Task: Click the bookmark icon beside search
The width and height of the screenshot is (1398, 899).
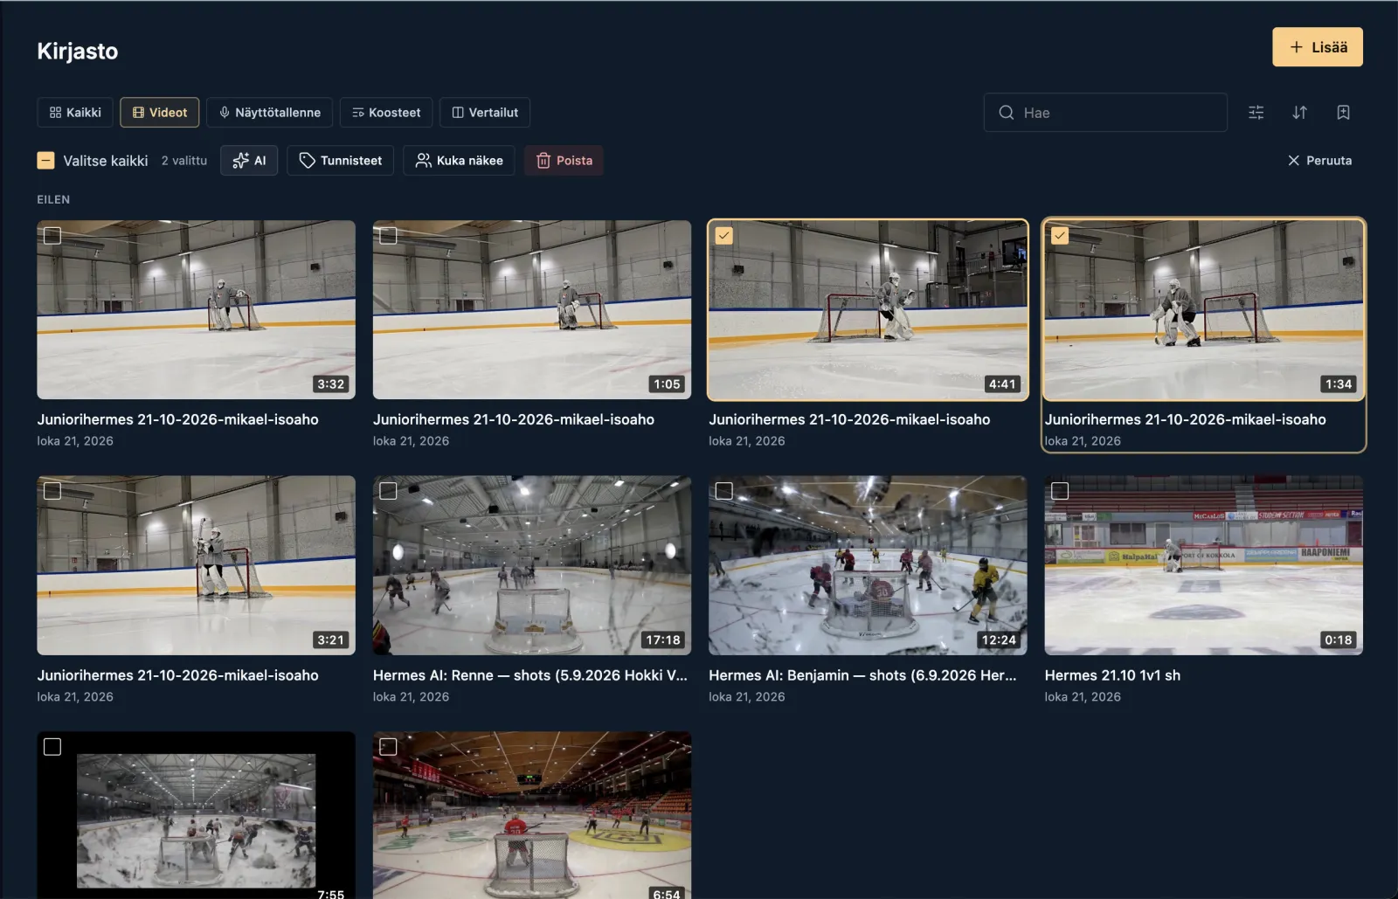Action: point(1343,113)
